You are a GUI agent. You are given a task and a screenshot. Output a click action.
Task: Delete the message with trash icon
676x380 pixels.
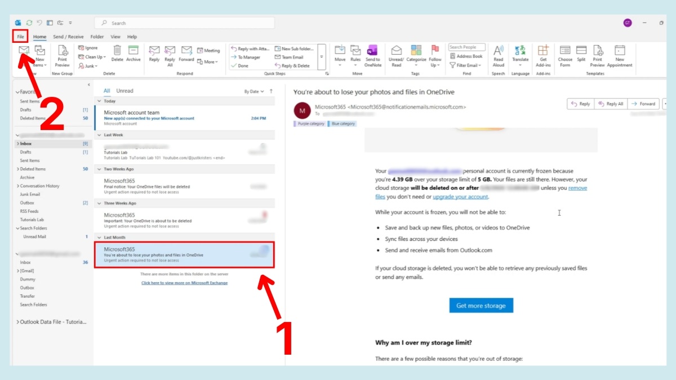click(117, 53)
